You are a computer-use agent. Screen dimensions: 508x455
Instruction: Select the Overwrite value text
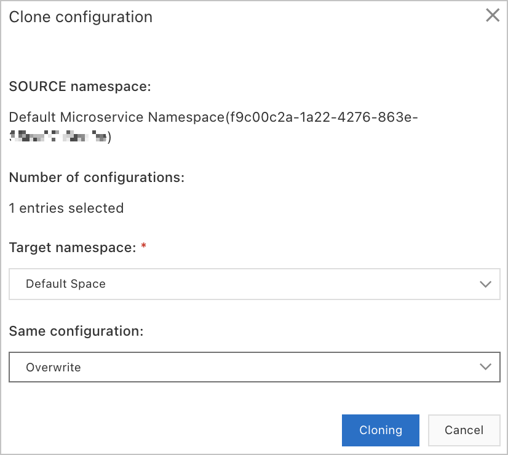pos(53,367)
